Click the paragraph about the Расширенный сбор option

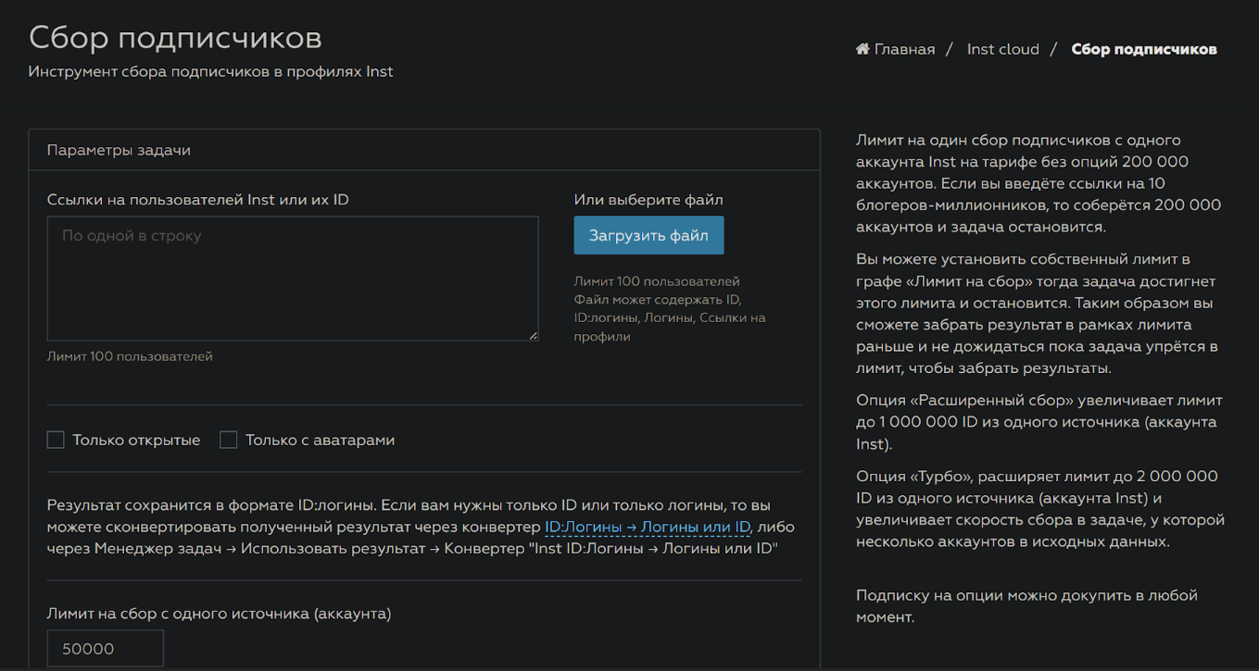click(x=1039, y=422)
